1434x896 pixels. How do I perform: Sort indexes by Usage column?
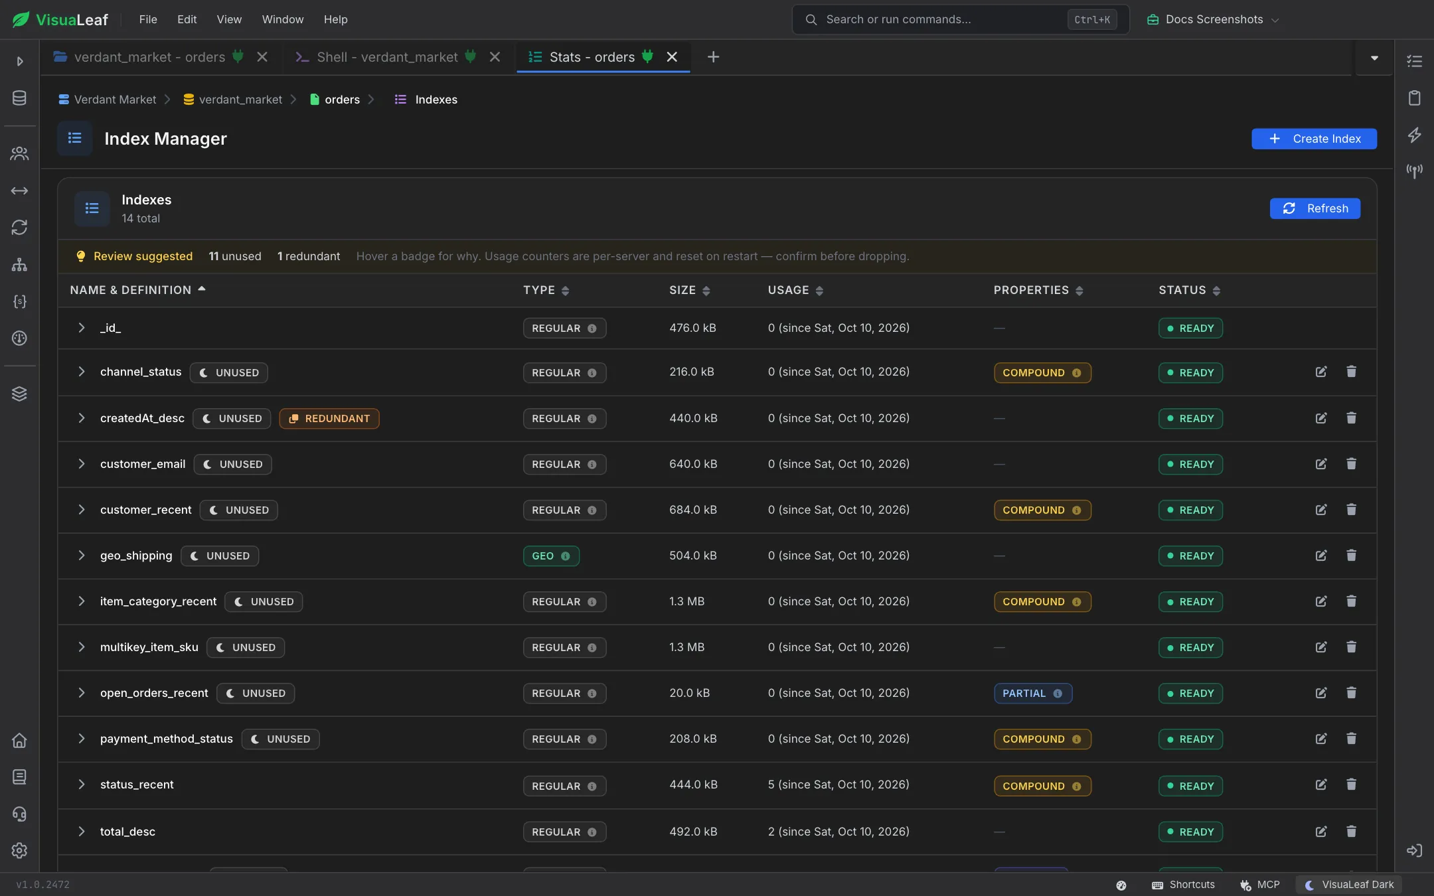click(x=795, y=290)
